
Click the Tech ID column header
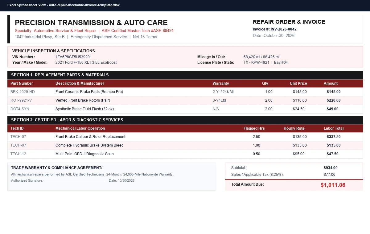[17, 128]
